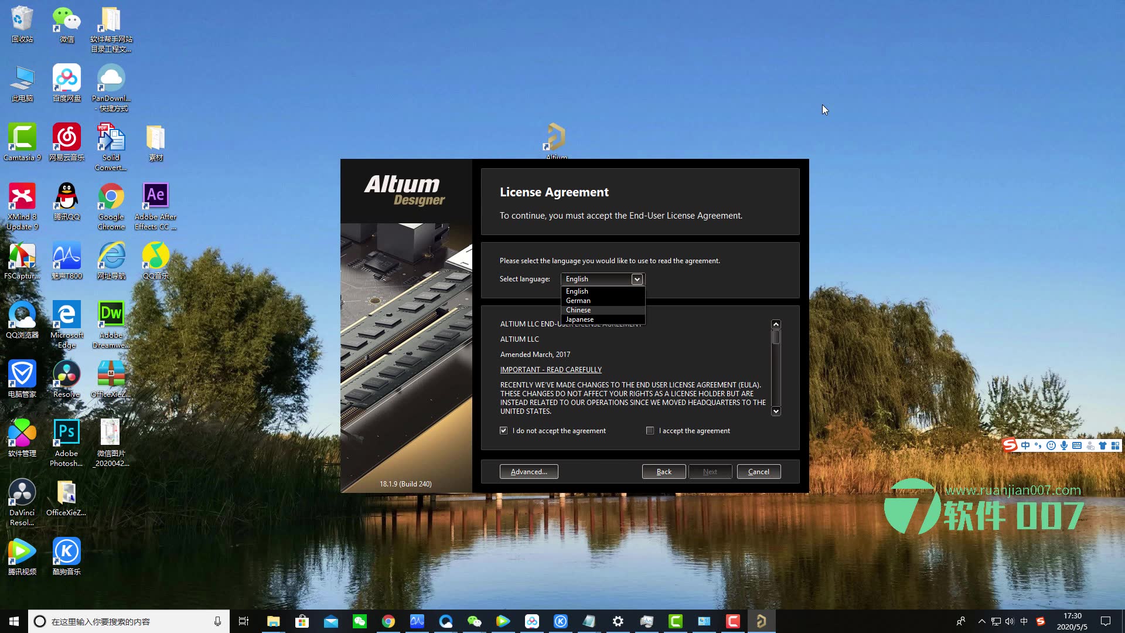Open the 素材 folder on the desktop
Viewport: 1125px width, 633px height.
tap(156, 142)
